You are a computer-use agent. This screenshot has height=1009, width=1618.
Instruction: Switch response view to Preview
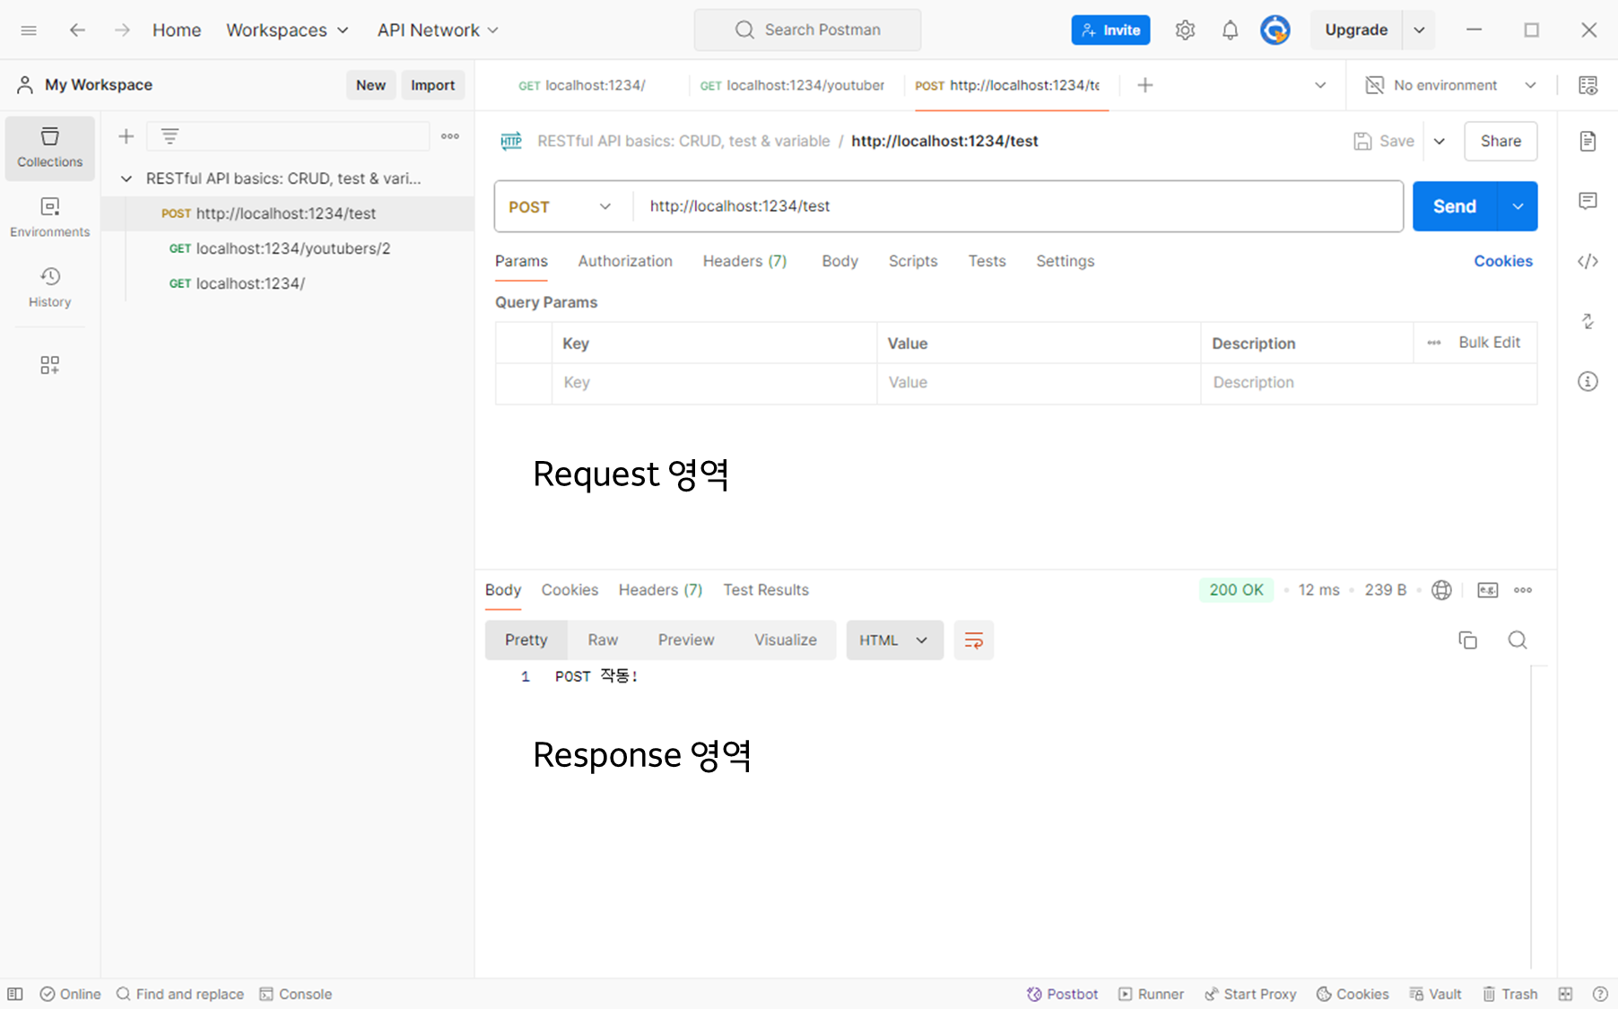(686, 640)
